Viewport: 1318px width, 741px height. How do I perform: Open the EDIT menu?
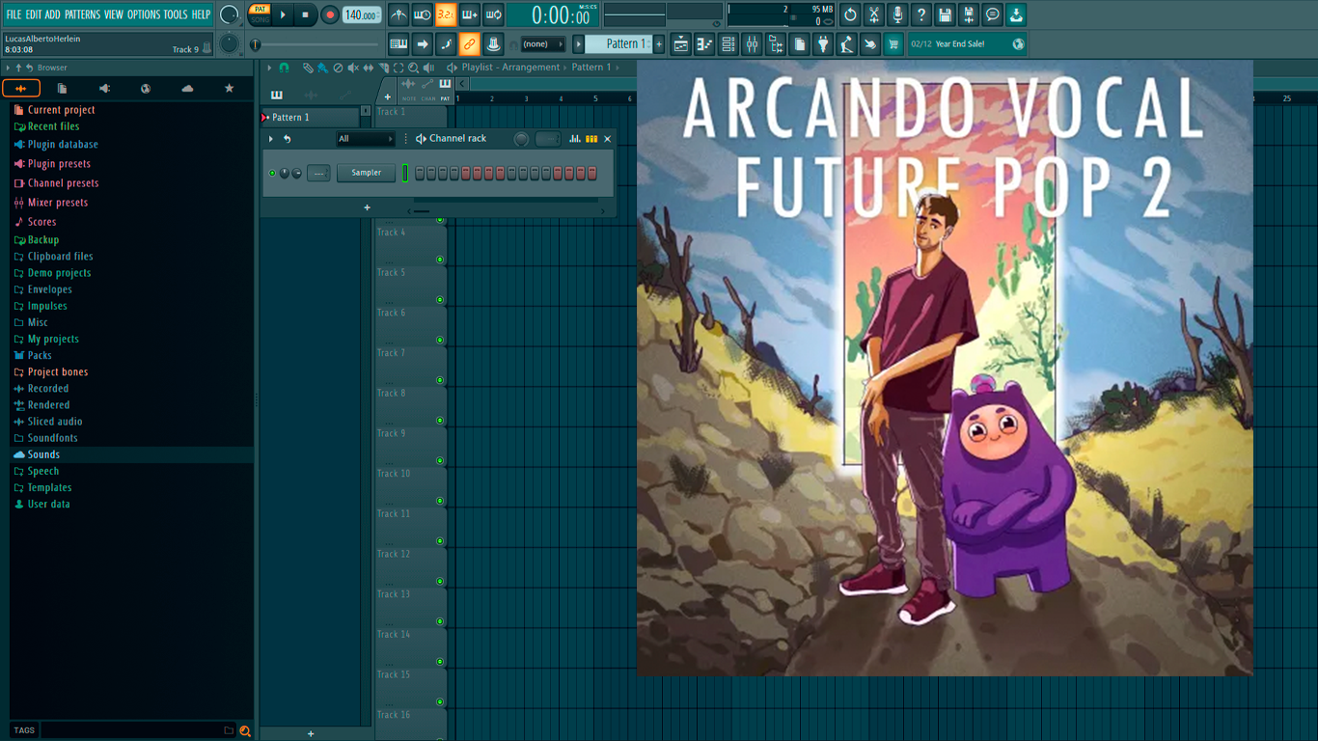(x=34, y=14)
